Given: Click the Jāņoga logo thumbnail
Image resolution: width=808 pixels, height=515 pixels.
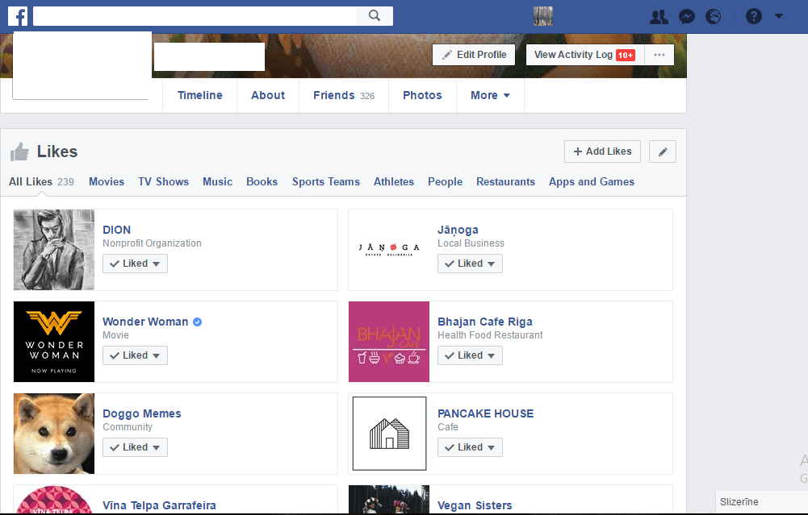Looking at the screenshot, I should click(389, 250).
